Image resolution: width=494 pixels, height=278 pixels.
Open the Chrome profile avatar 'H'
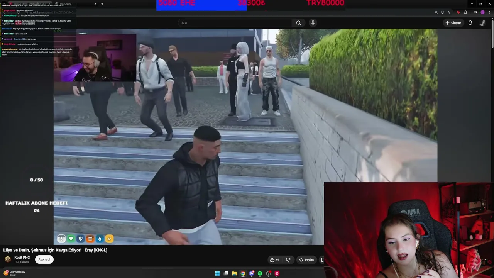482,12
